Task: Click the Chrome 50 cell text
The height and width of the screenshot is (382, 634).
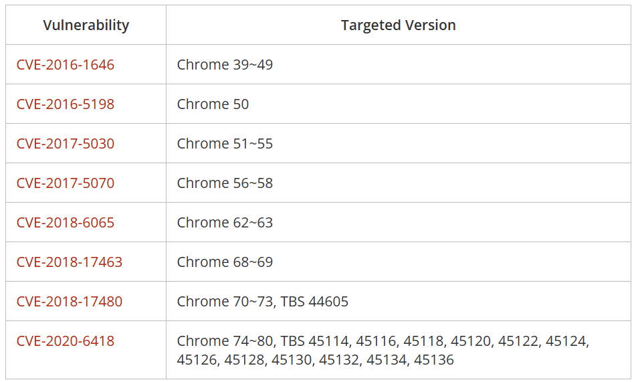Action: [x=213, y=104]
